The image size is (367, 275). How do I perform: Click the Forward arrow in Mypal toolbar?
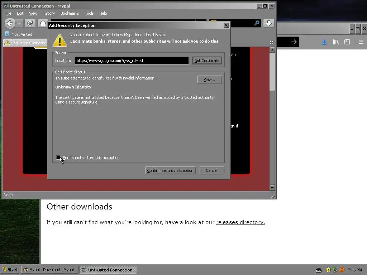19,23
